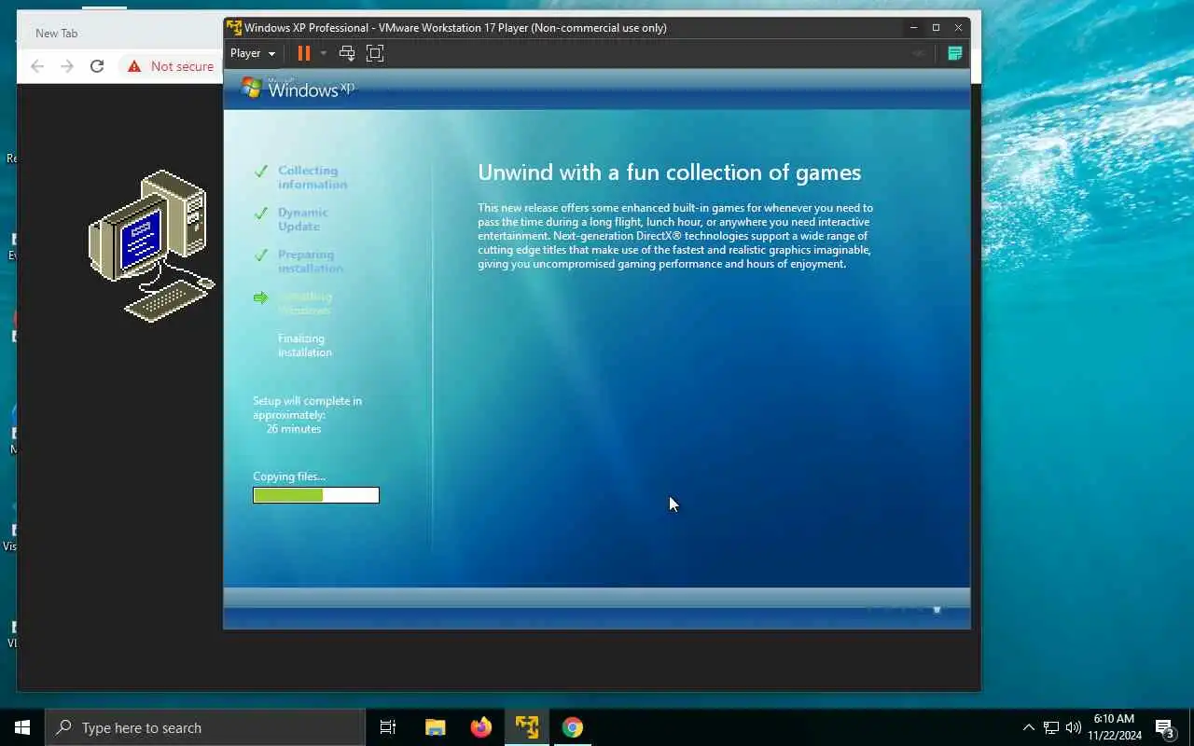The width and height of the screenshot is (1194, 746).
Task: Click the checkmark beside Preparing installation
Action: click(x=261, y=255)
